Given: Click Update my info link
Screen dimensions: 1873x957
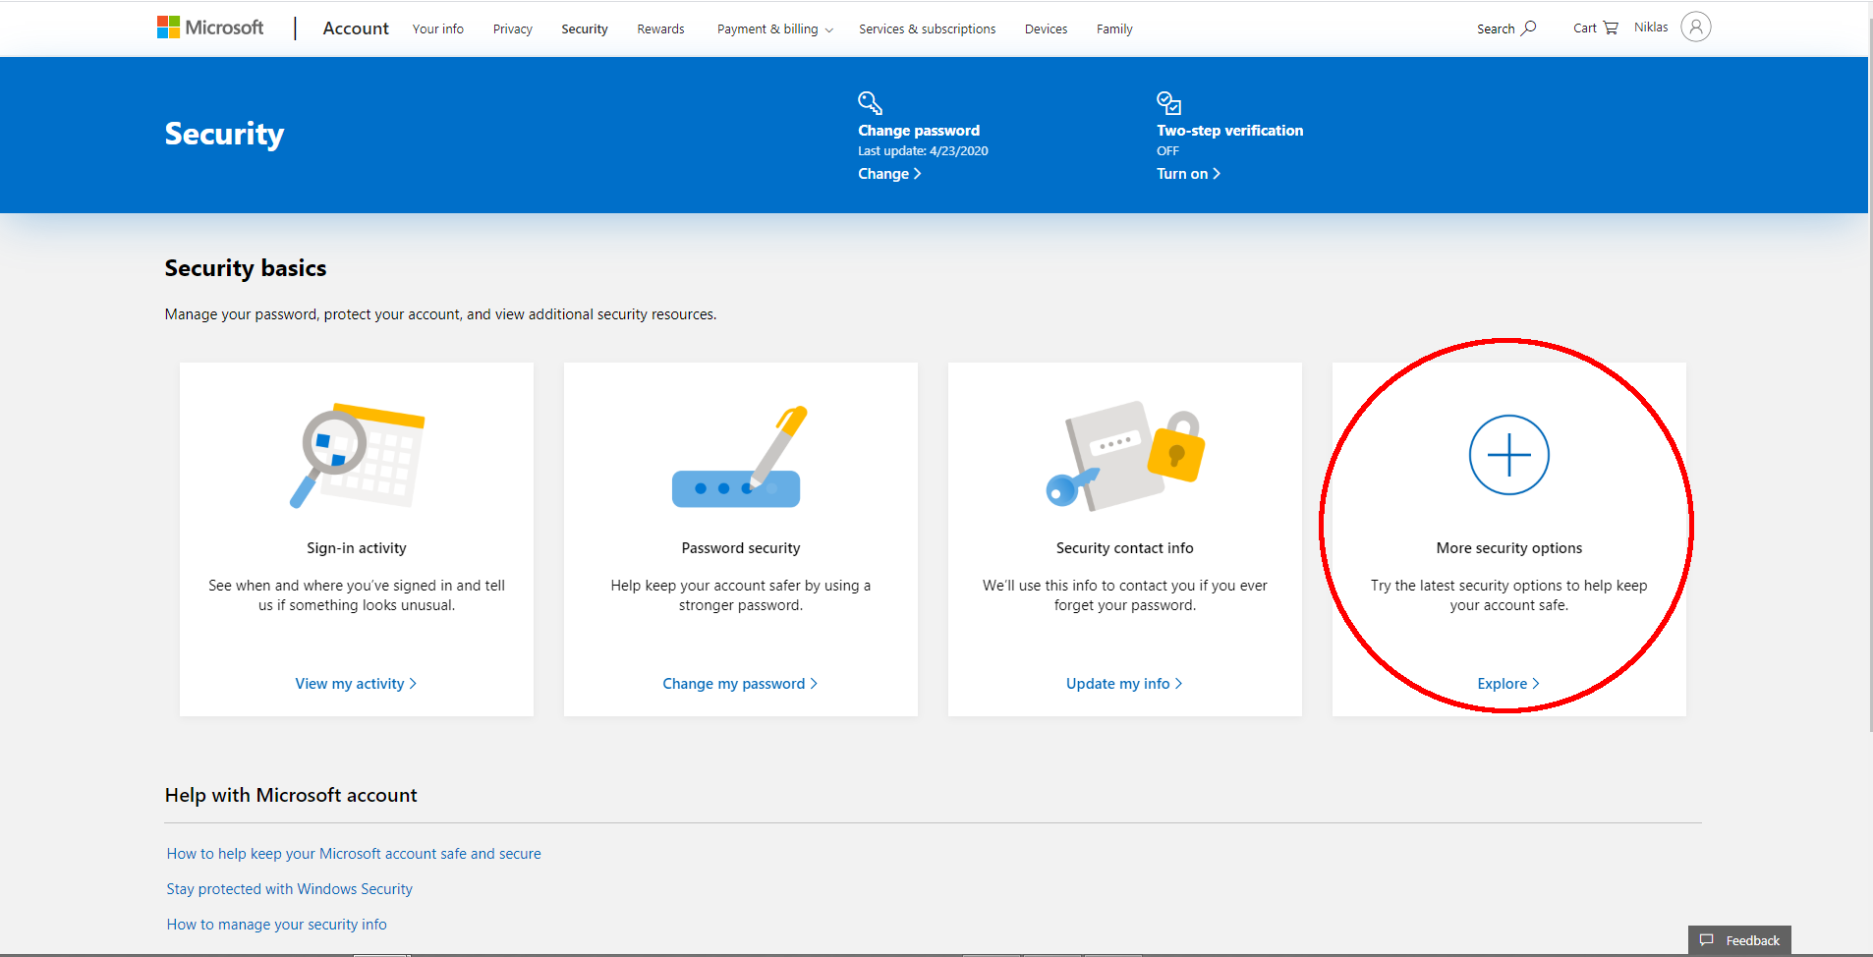Looking at the screenshot, I should 1124,683.
